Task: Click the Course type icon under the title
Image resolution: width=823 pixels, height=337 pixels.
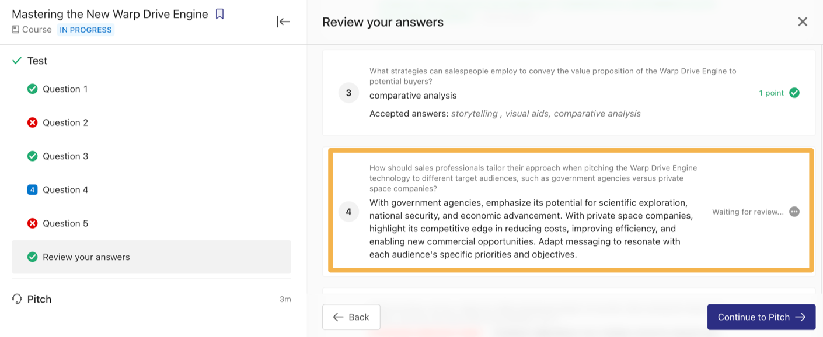Action: pyautogui.click(x=16, y=30)
